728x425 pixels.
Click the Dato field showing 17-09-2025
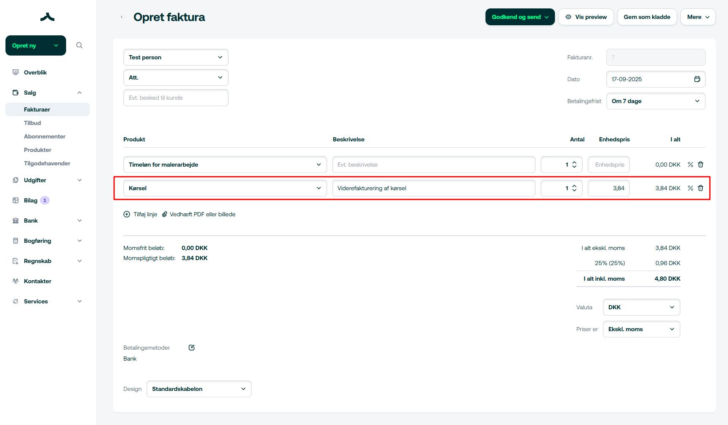click(656, 79)
